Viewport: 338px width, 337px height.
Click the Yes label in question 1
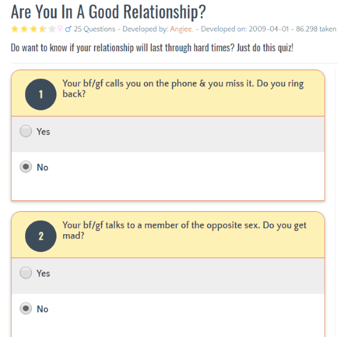(x=44, y=132)
